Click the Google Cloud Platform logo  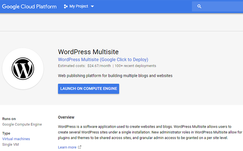click(x=29, y=7)
